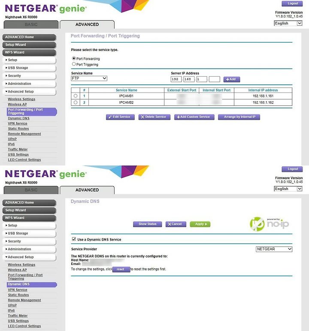
Task: Switch to the BASIC tab in upper panel
Action: (x=31, y=24)
